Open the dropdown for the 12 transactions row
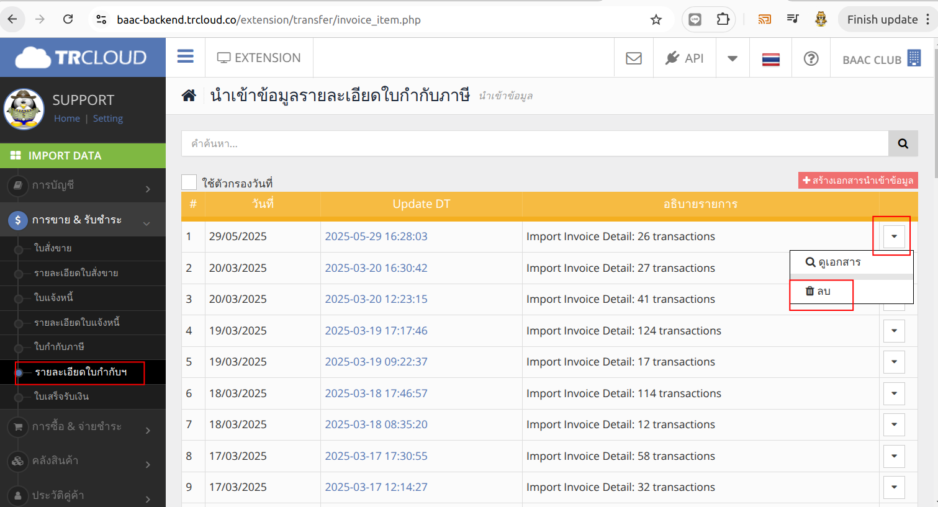The width and height of the screenshot is (938, 507). click(894, 424)
